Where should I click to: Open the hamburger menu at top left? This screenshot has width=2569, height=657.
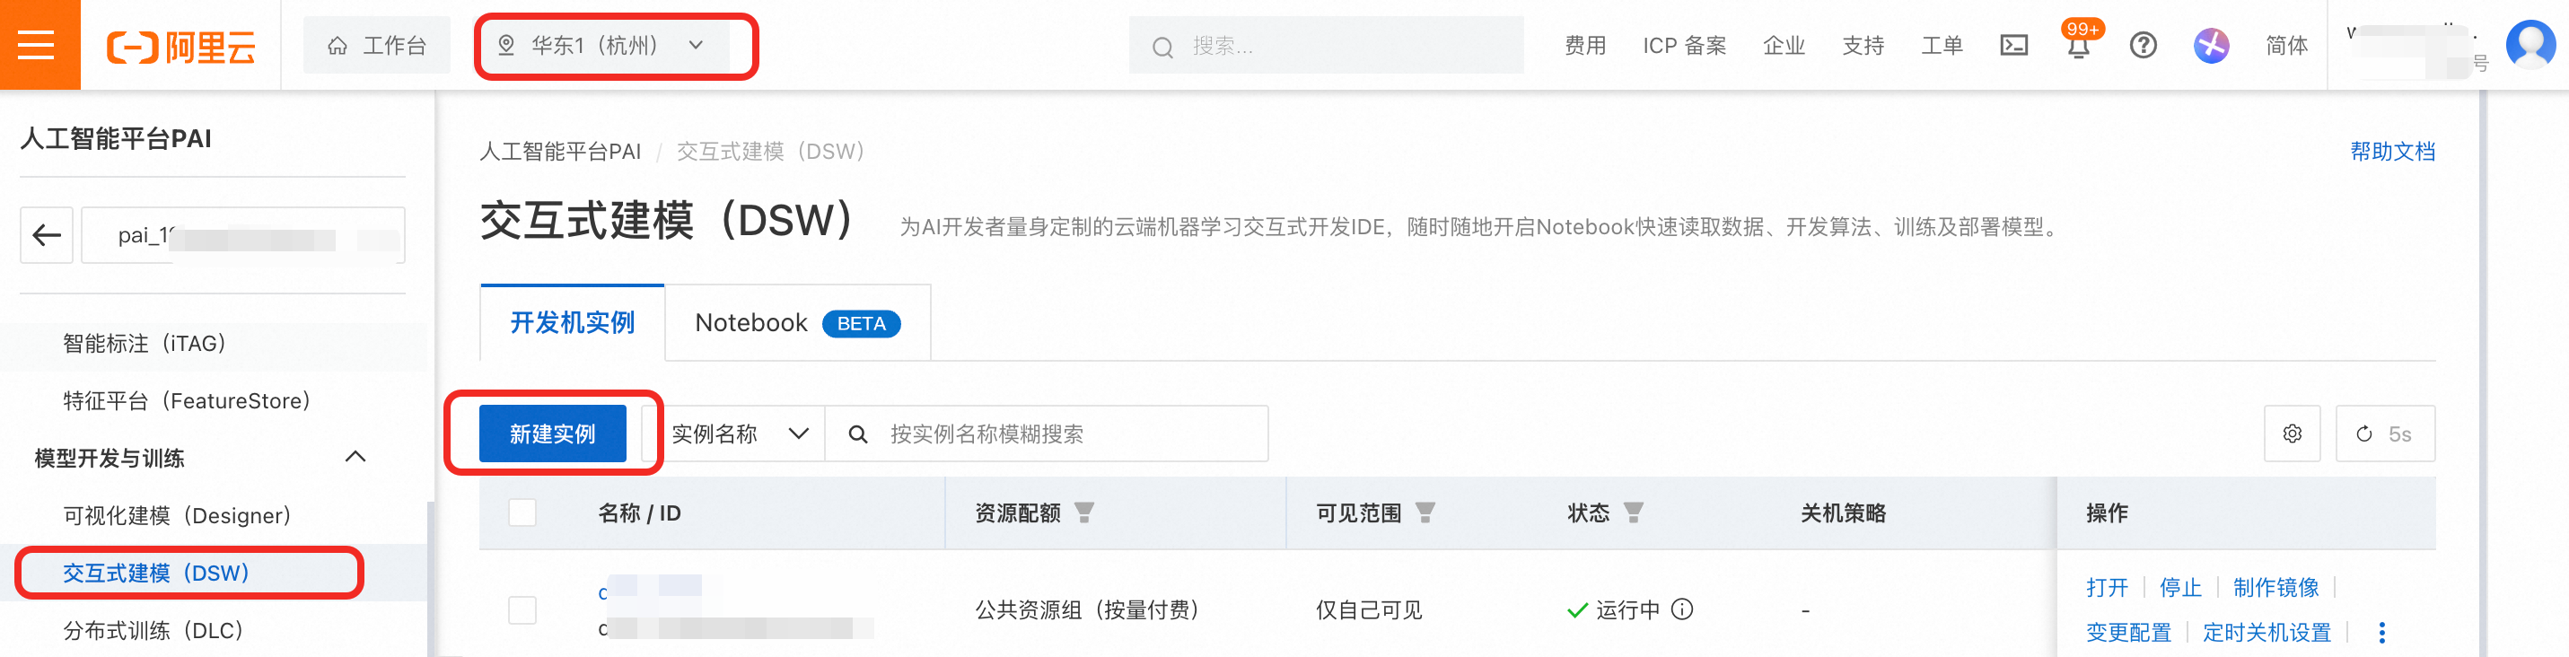[37, 45]
